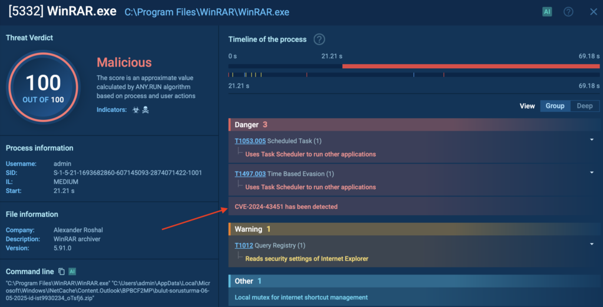
Task: Click Uses Task Scheduler text under Time Based Evasion
Action: [310, 187]
